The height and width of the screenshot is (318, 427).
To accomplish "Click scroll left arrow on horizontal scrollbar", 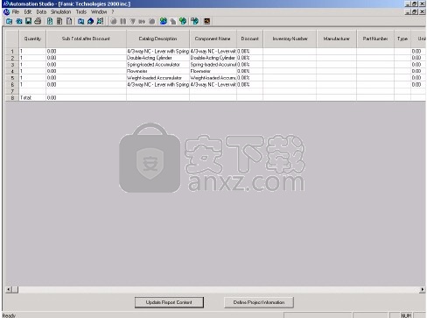I will (x=9, y=289).
